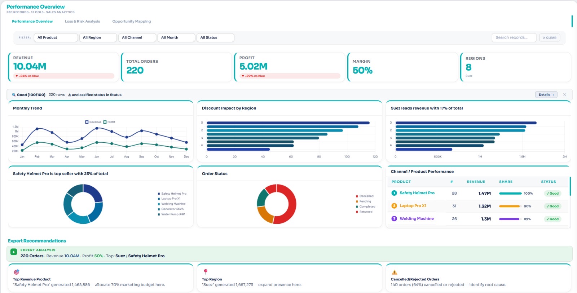This screenshot has height=293, width=577.
Task: Expand the All Status filter dropdown
Action: pyautogui.click(x=215, y=37)
